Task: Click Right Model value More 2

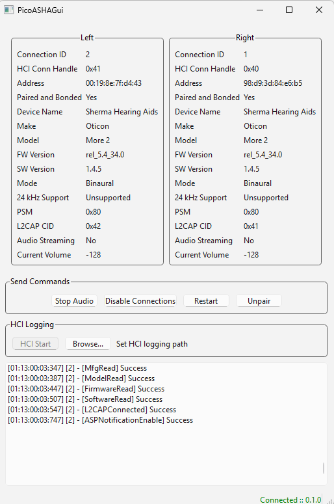Action: point(255,140)
